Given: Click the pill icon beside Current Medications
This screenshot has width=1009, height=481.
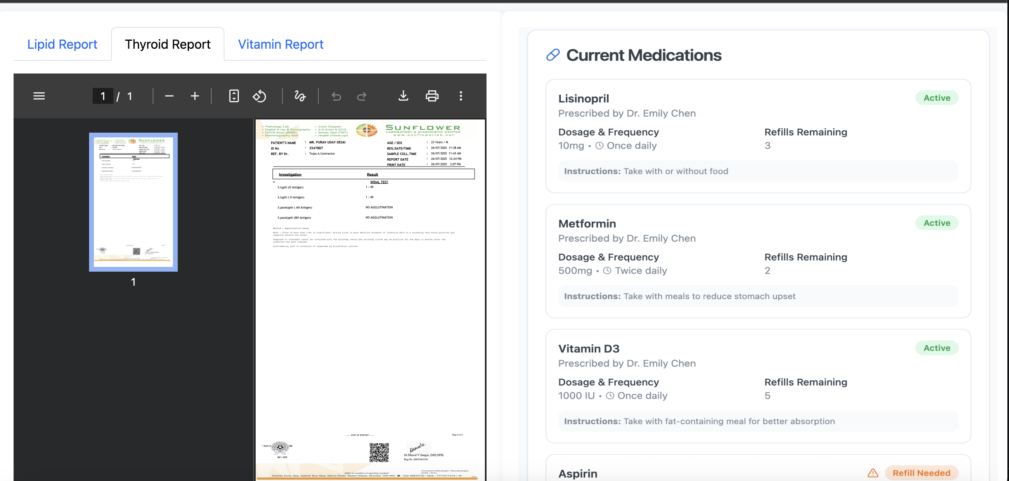Looking at the screenshot, I should coord(553,55).
